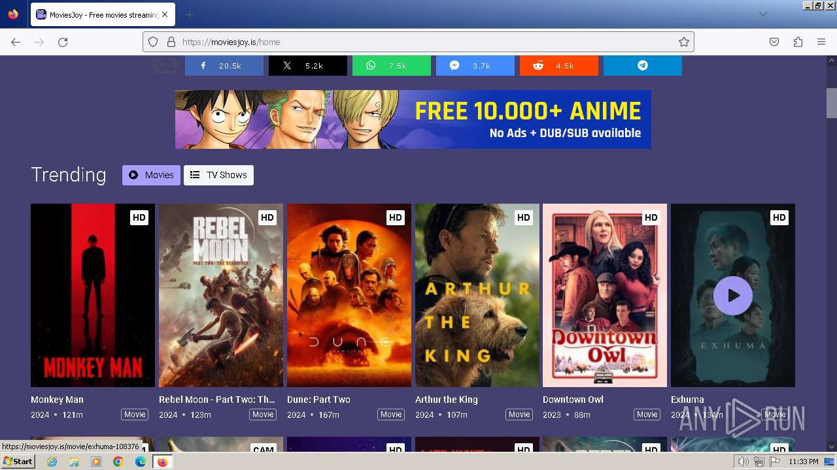Click Exhuma title link
This screenshot has width=837, height=470.
click(x=687, y=399)
